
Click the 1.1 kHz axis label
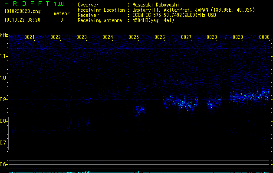(x=3, y=56)
